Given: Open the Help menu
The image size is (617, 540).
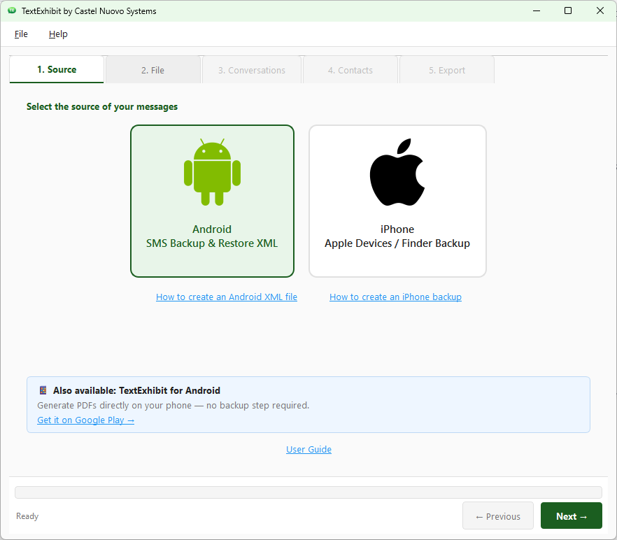Looking at the screenshot, I should 58,34.
